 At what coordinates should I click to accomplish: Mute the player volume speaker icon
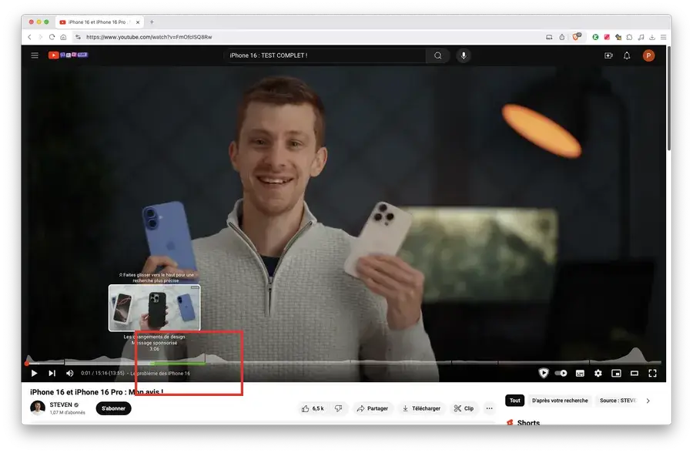[x=69, y=373]
